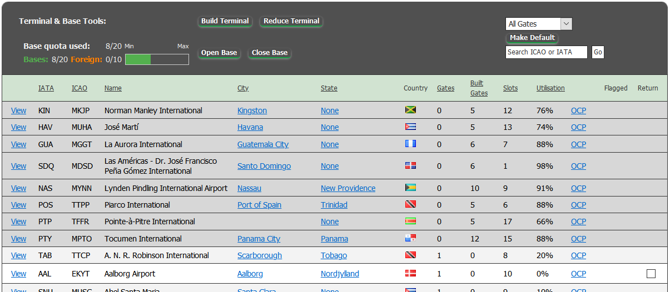Click the Panama flag icon for Tocumen
This screenshot has width=670, height=292.
click(410, 238)
